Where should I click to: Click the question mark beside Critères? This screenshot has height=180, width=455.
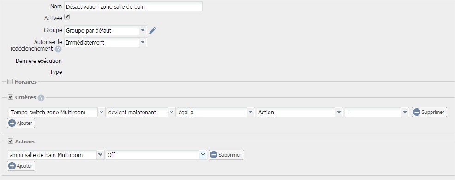41,98
